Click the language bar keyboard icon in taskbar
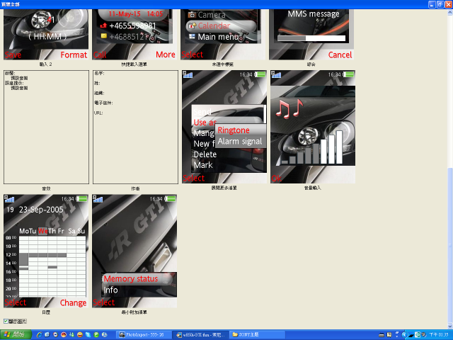The height and width of the screenshot is (340, 453). [x=382, y=335]
